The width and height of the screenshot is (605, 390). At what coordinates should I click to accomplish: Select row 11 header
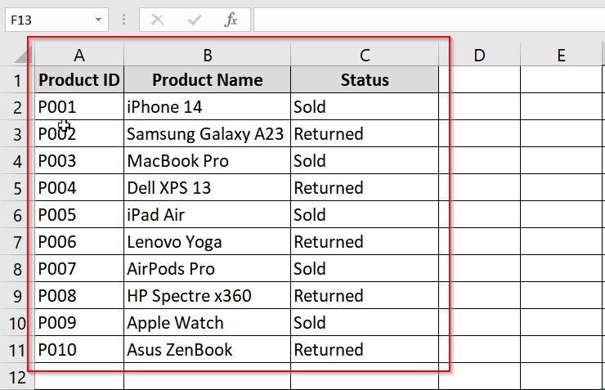(17, 350)
